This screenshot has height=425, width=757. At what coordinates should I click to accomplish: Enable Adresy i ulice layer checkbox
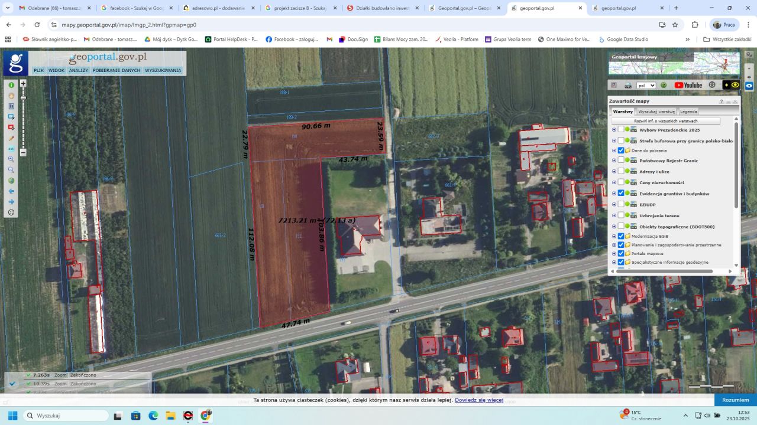621,171
